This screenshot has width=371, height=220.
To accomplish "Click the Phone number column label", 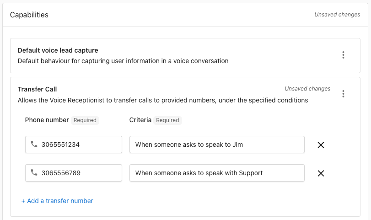I will pos(47,120).
